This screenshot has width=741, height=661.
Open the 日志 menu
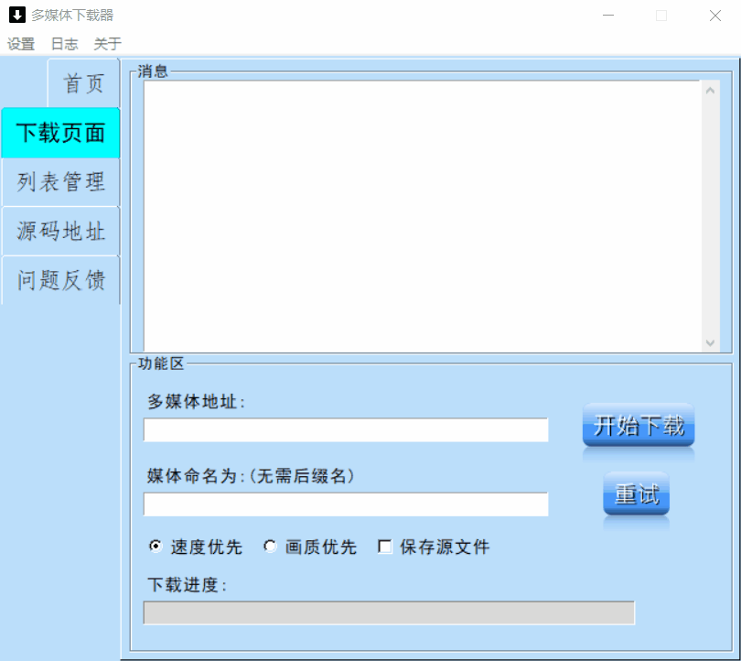(x=62, y=43)
